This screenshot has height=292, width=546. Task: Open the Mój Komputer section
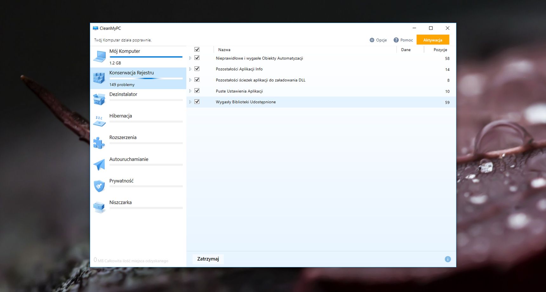[x=138, y=57]
